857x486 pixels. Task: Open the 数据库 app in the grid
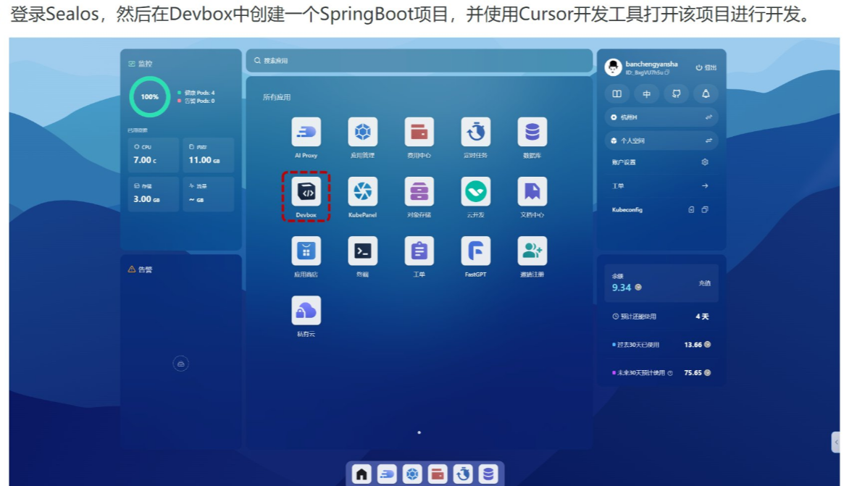pos(532,132)
